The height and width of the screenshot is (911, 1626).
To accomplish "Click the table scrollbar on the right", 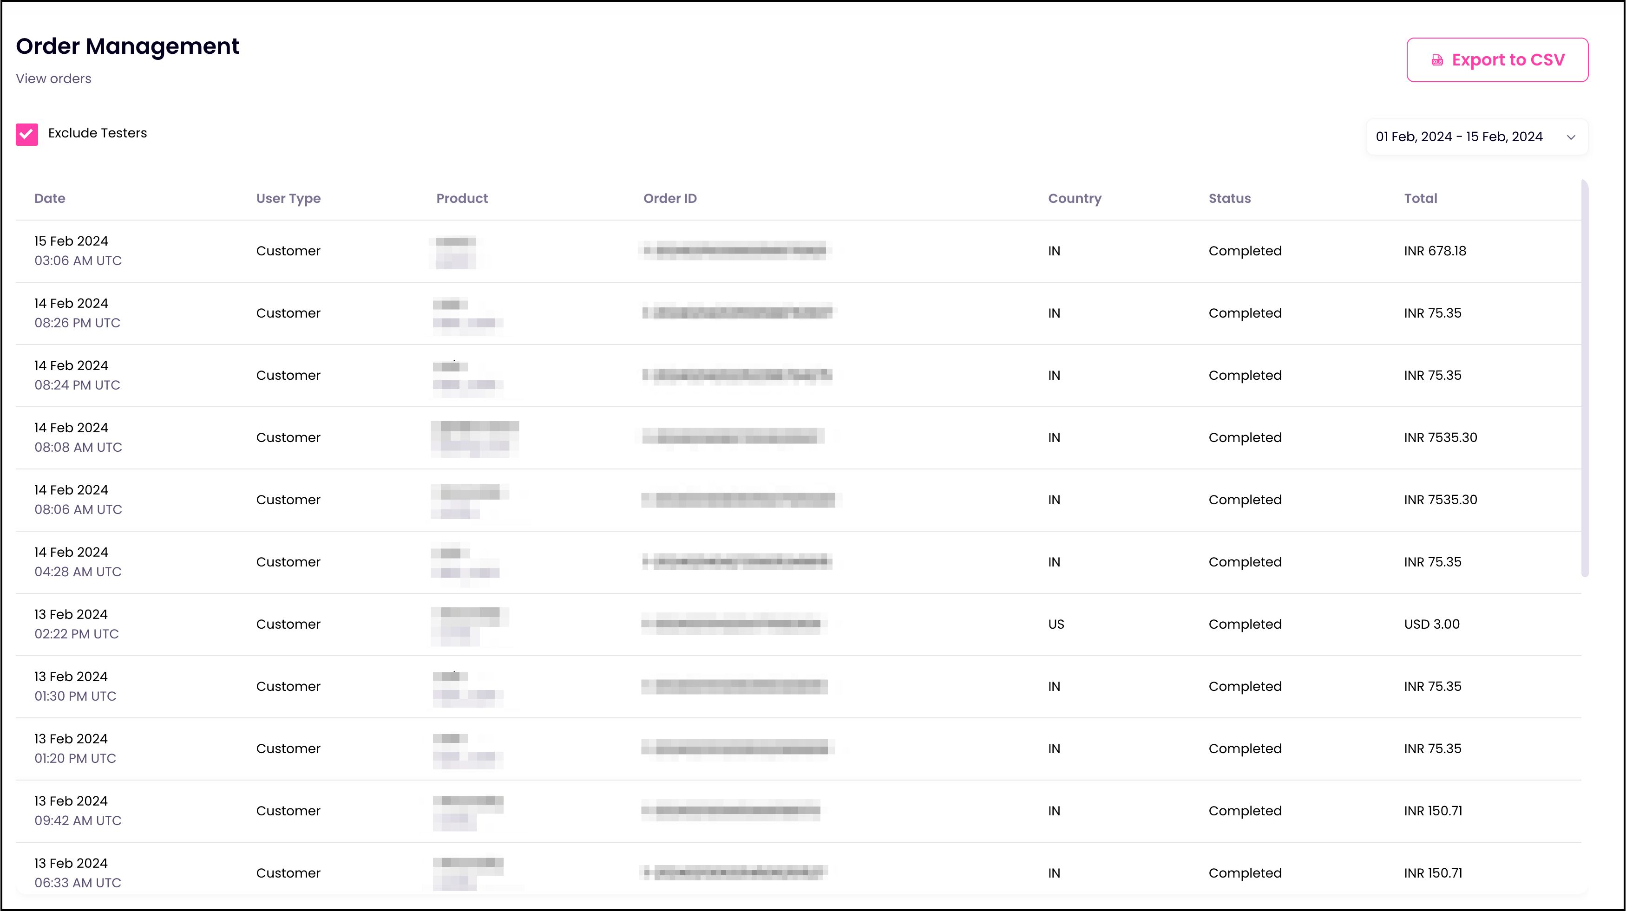I will [x=1584, y=378].
